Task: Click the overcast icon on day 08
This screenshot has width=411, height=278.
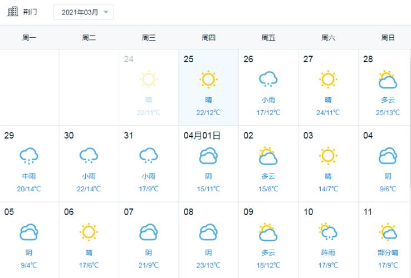Action: tap(208, 232)
